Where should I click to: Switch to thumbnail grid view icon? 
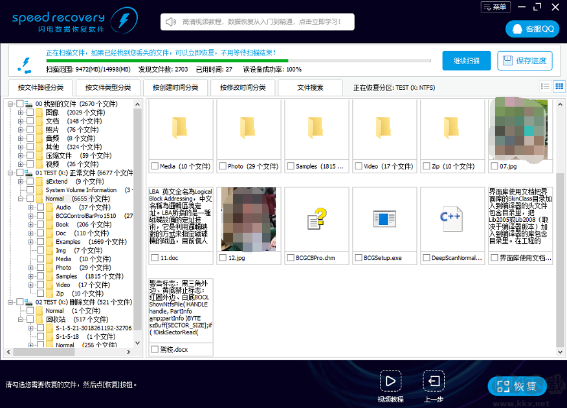pyautogui.click(x=559, y=87)
